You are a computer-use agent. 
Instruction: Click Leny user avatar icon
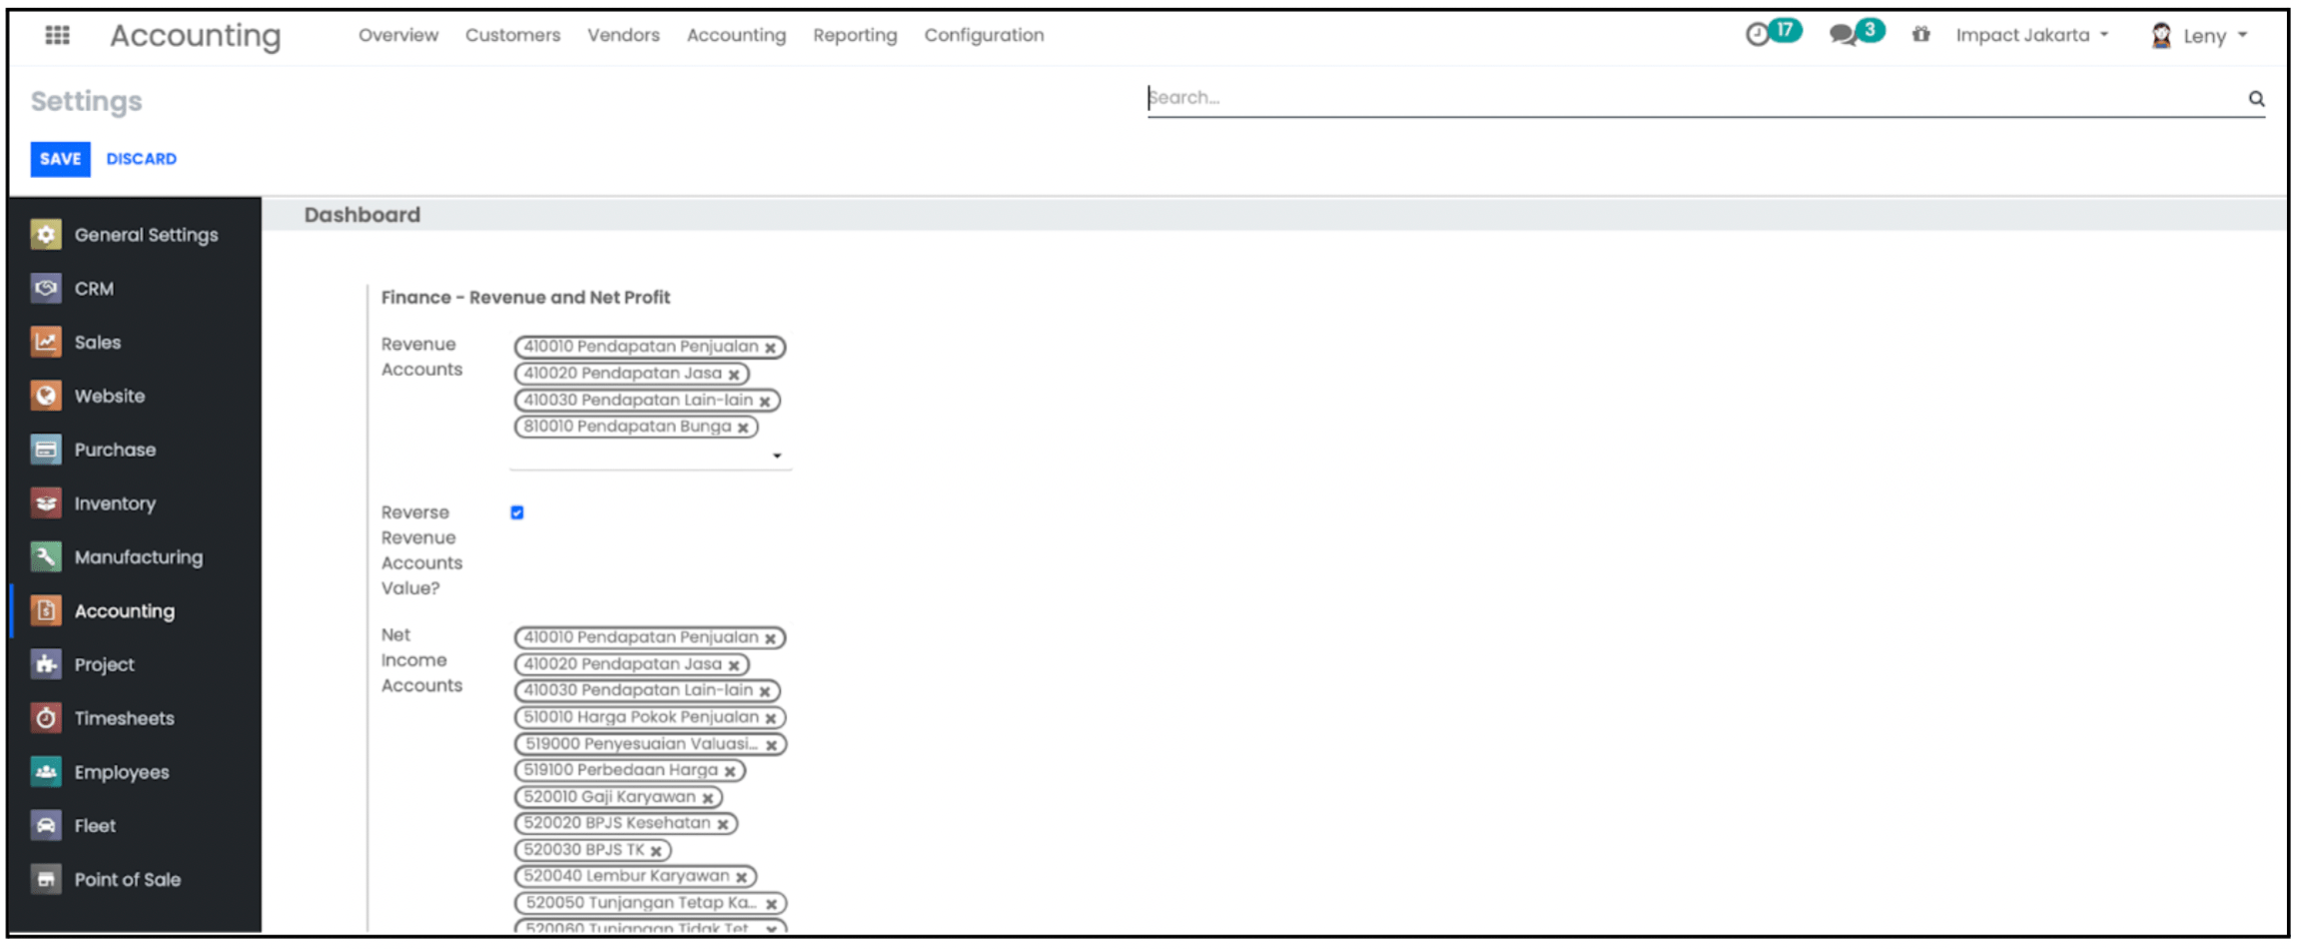coord(2161,36)
